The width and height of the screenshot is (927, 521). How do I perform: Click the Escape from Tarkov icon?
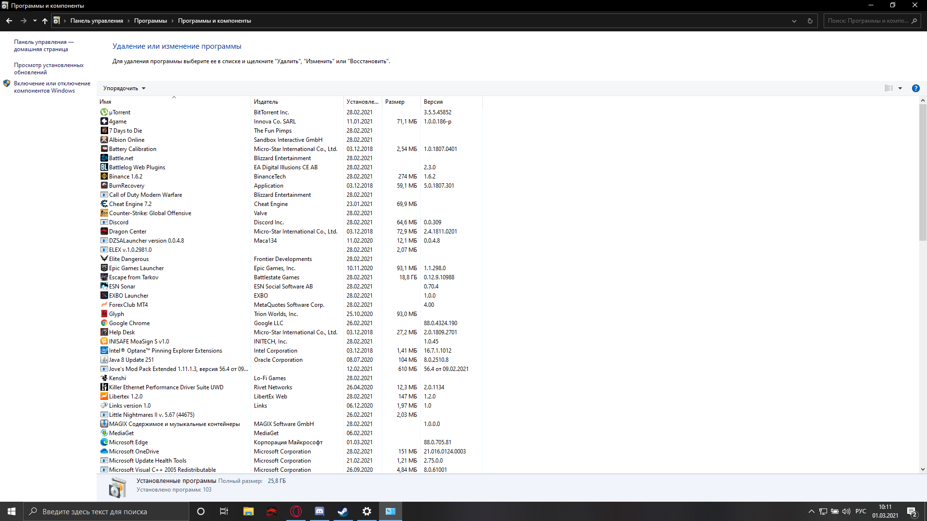click(104, 277)
